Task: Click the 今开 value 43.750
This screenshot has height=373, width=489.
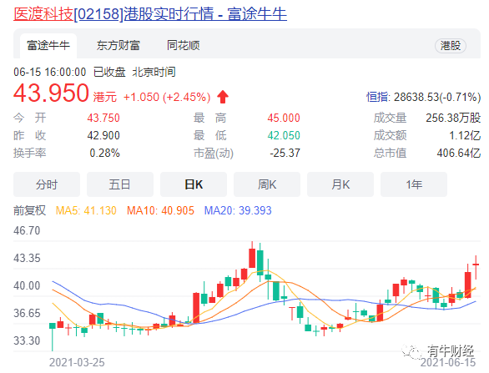Action: pyautogui.click(x=103, y=118)
